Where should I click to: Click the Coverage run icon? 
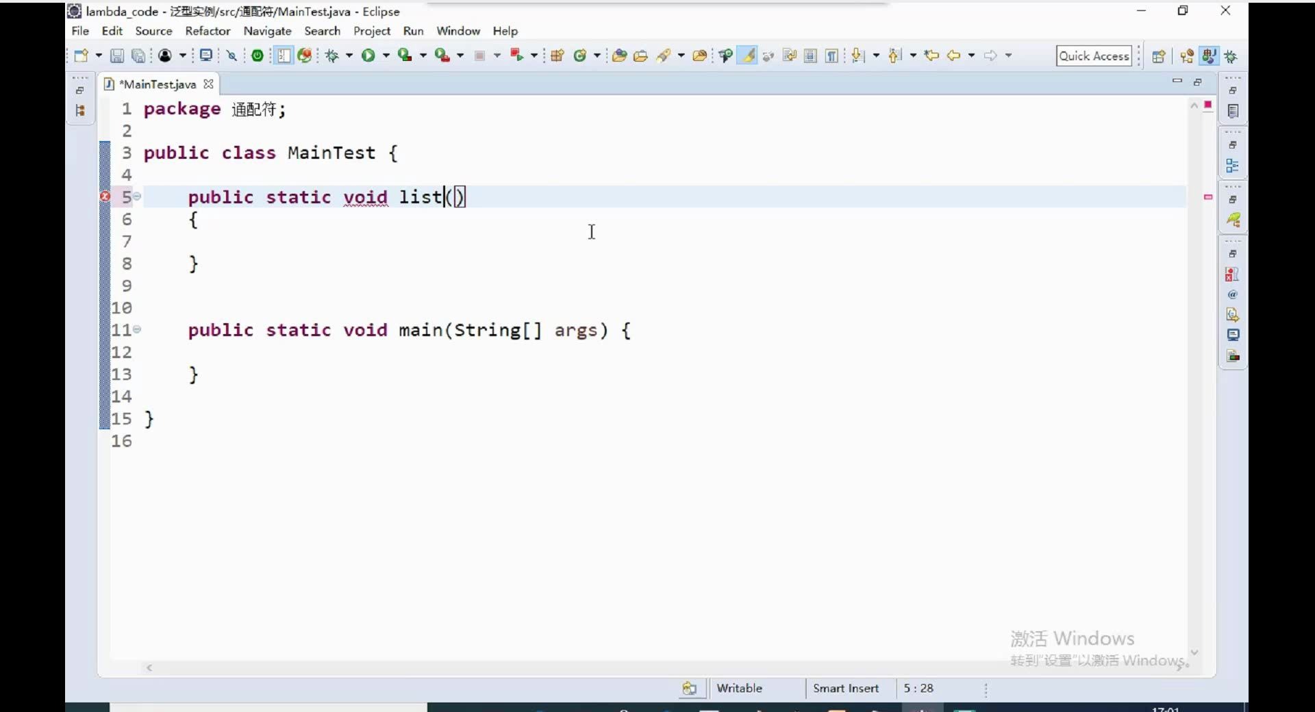(405, 55)
